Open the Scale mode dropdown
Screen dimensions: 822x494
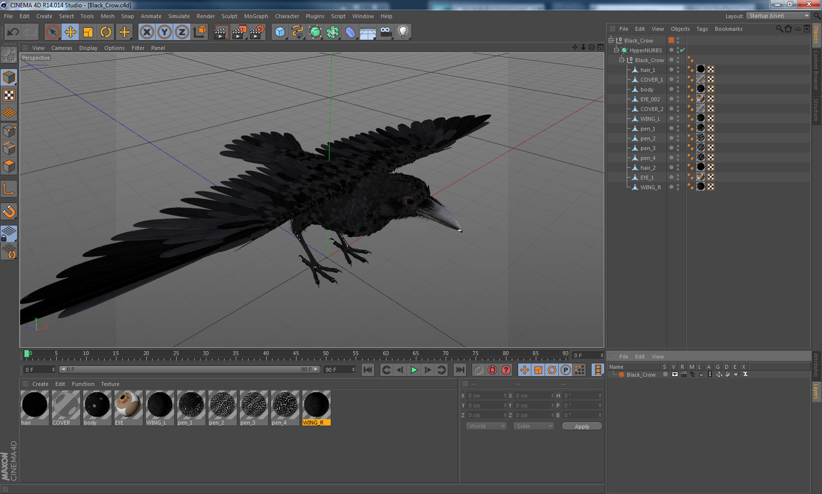click(533, 426)
